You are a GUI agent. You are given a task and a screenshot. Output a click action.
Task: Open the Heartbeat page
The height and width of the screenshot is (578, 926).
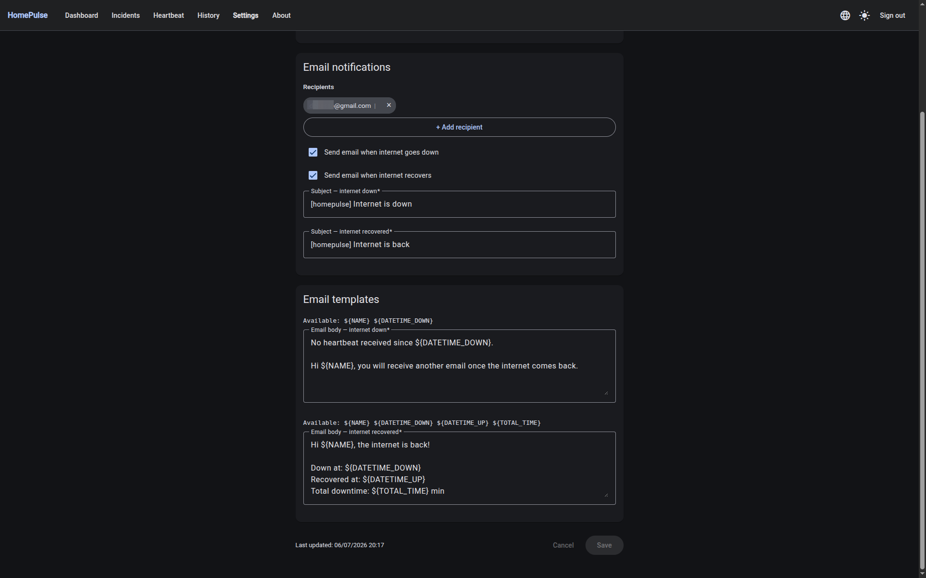click(x=168, y=15)
